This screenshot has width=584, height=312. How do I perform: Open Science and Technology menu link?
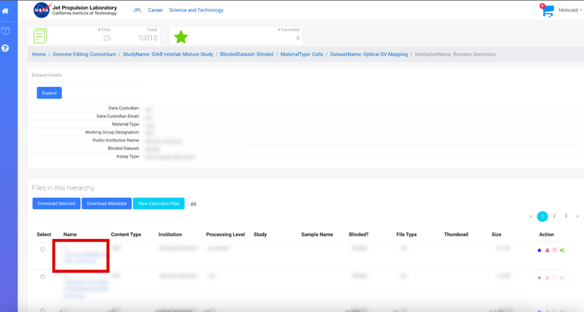pos(196,10)
